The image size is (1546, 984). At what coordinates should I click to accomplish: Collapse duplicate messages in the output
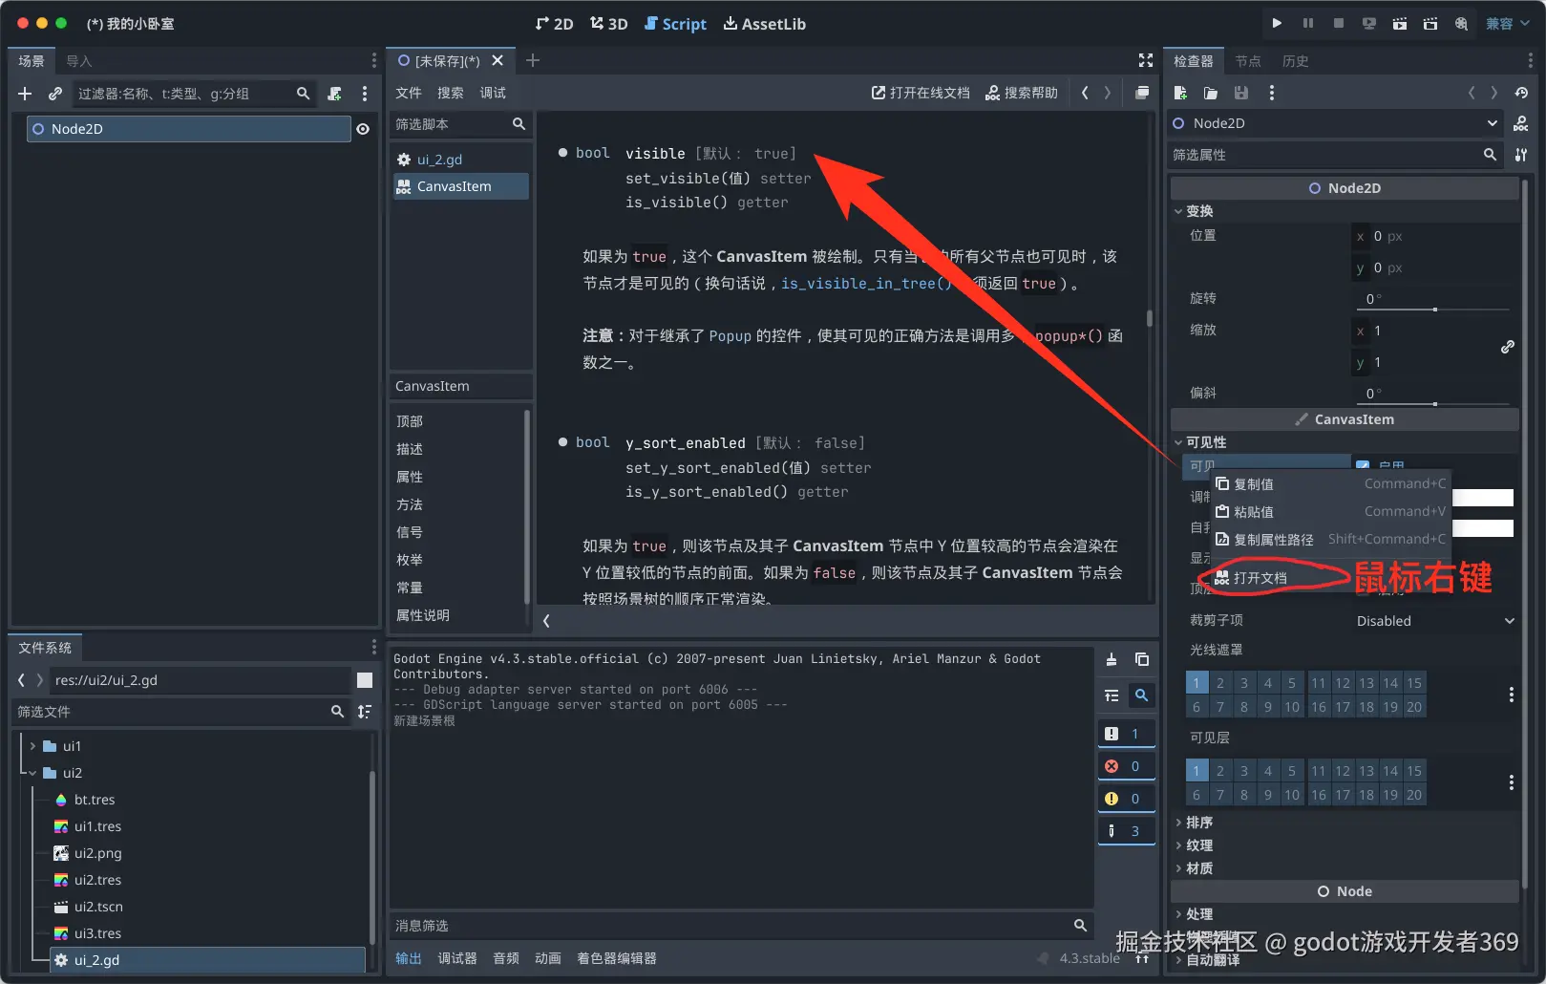1112,695
